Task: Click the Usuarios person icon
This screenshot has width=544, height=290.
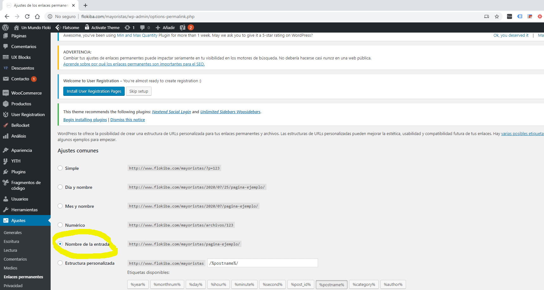Action: 5,199
